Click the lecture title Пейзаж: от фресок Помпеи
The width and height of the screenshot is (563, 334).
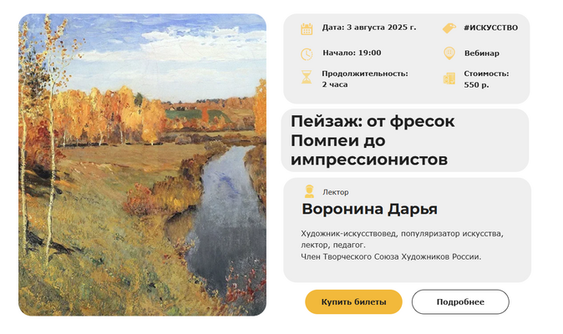point(373,140)
